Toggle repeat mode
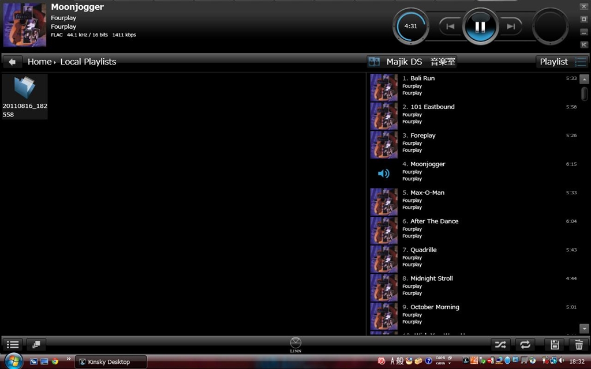The height and width of the screenshot is (369, 591). tap(525, 344)
